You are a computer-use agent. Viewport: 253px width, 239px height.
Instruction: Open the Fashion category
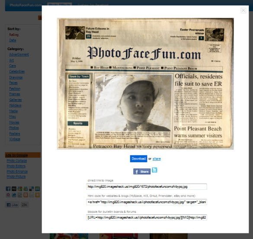pos(15,88)
